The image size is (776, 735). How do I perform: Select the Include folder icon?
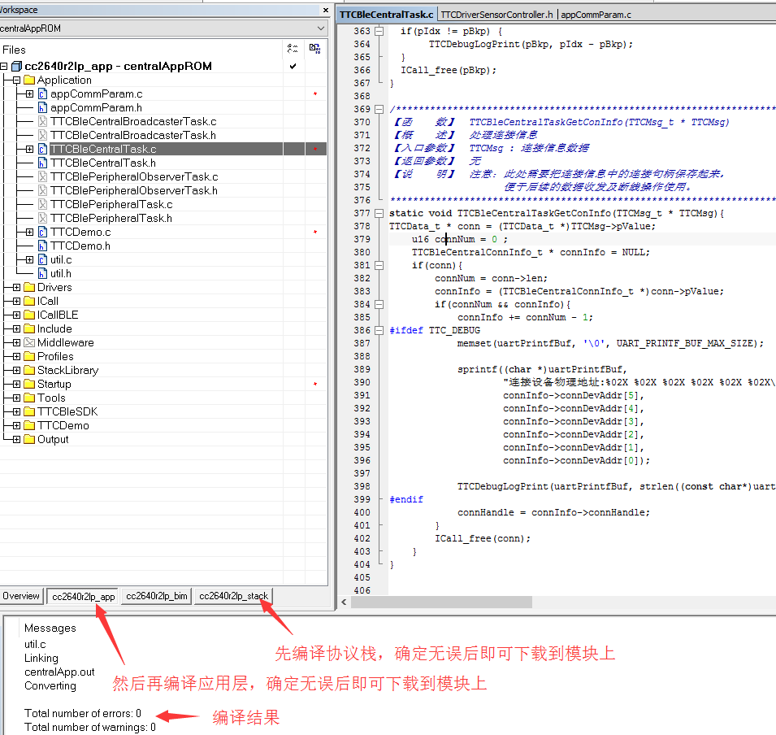[29, 328]
